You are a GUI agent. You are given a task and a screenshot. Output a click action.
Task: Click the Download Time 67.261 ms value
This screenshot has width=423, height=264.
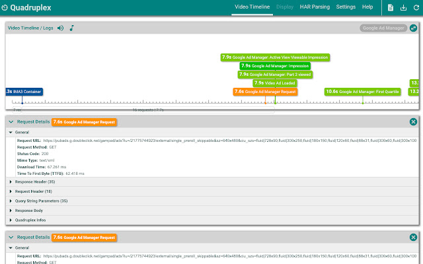pyautogui.click(x=57, y=167)
